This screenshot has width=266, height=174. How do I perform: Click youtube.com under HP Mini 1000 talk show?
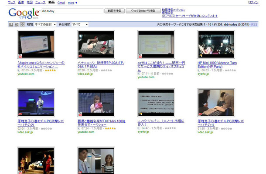pos(86,132)
